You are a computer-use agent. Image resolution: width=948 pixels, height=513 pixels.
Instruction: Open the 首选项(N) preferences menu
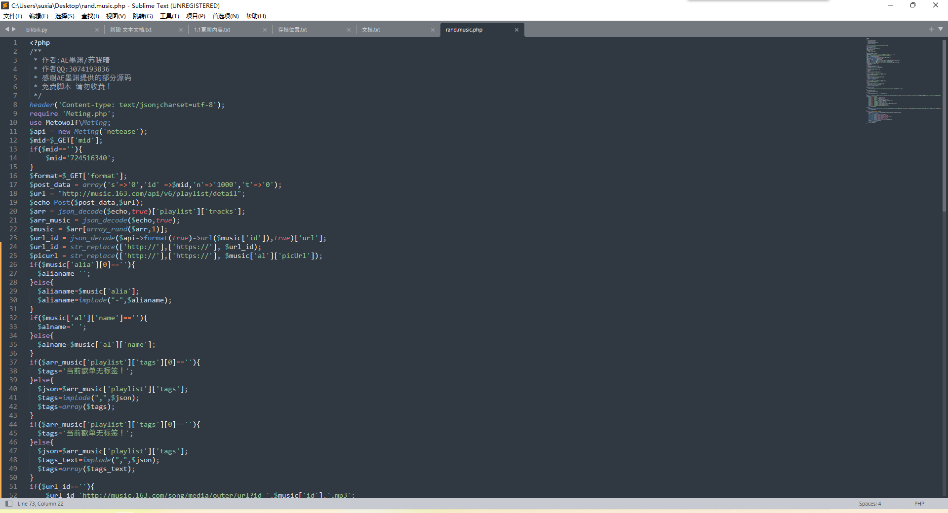click(x=225, y=16)
